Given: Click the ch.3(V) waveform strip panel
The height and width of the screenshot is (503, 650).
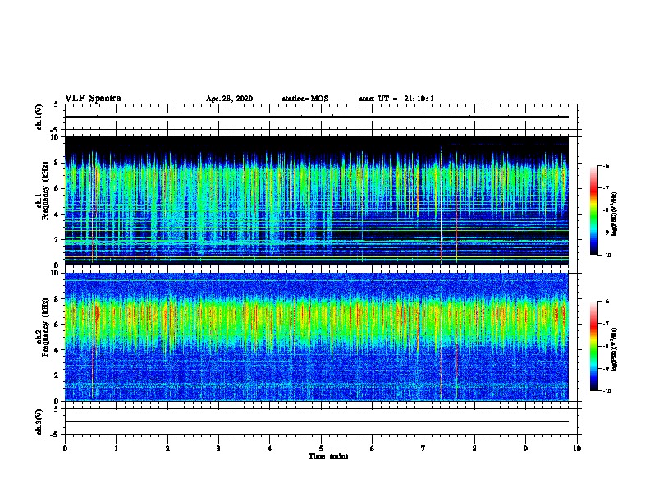Looking at the screenshot, I should [x=321, y=422].
